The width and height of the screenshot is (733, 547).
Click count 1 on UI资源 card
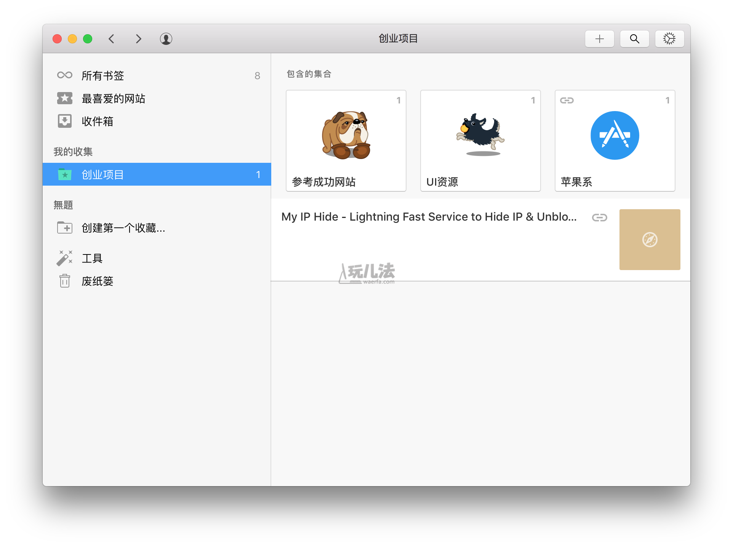(x=533, y=100)
